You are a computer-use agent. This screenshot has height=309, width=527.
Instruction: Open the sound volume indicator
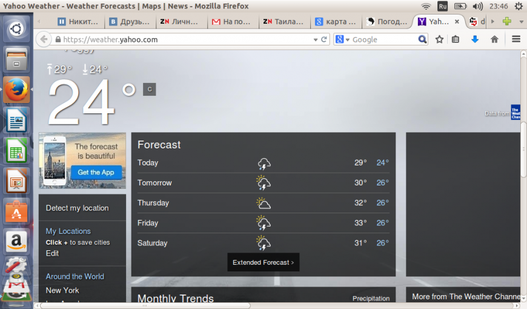point(477,6)
